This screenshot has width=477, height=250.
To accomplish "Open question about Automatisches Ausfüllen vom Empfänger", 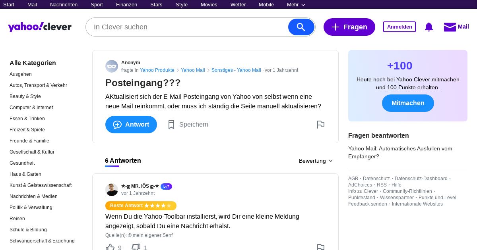I will (x=400, y=152).
